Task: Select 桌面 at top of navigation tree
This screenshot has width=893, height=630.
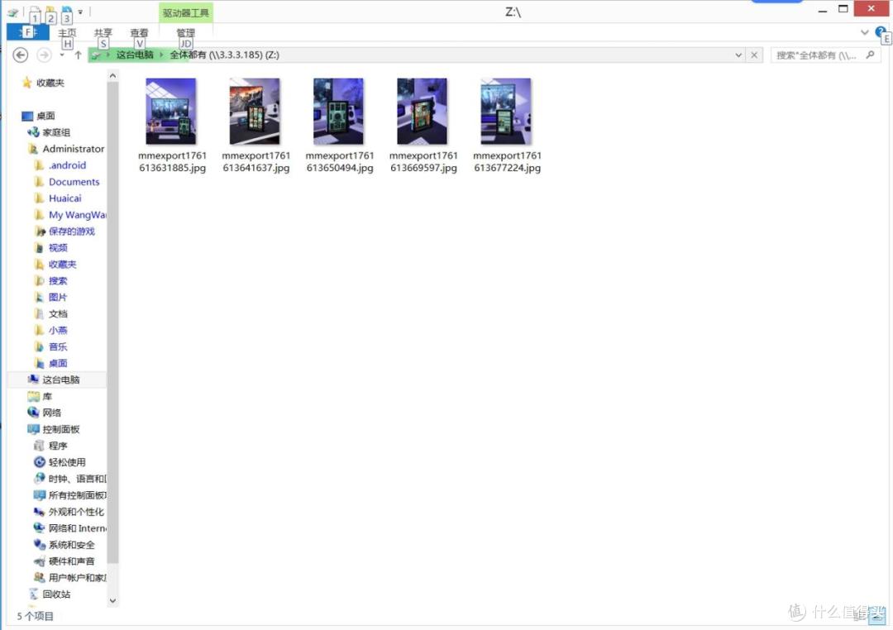Action: click(x=38, y=116)
